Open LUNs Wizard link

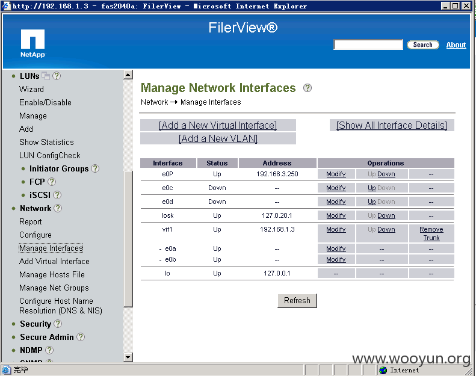(x=31, y=89)
